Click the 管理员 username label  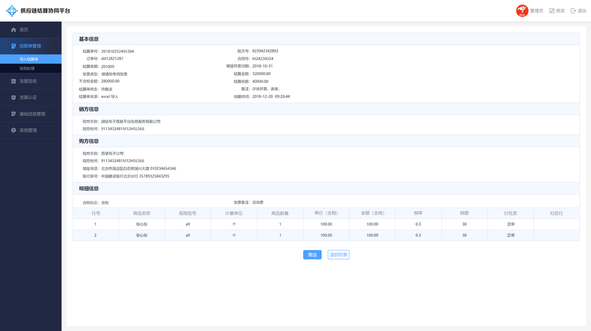click(537, 11)
